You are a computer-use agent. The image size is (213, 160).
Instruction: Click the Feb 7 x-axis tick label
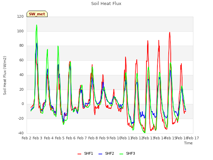(x=82, y=138)
